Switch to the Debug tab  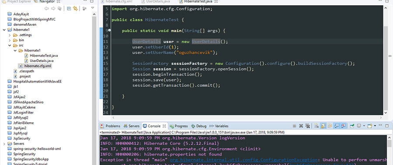199,126
